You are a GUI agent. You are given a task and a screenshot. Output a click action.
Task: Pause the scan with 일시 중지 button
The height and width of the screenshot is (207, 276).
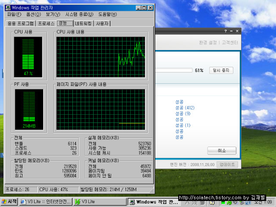tap(221, 70)
